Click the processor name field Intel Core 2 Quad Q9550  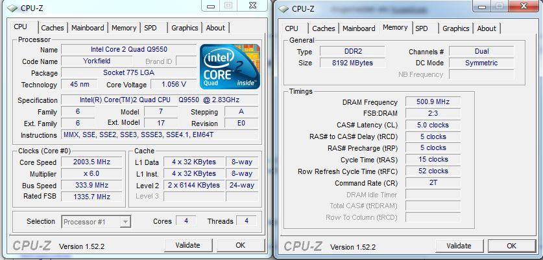click(x=129, y=49)
